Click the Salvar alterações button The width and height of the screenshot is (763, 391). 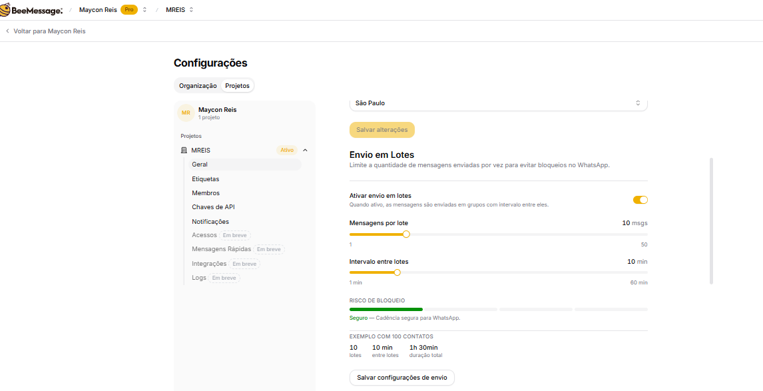pos(382,130)
